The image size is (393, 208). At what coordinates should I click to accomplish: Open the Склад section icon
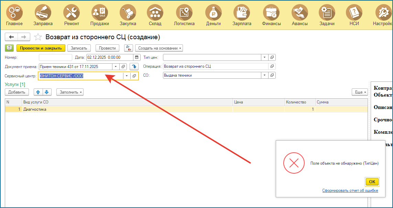155,12
